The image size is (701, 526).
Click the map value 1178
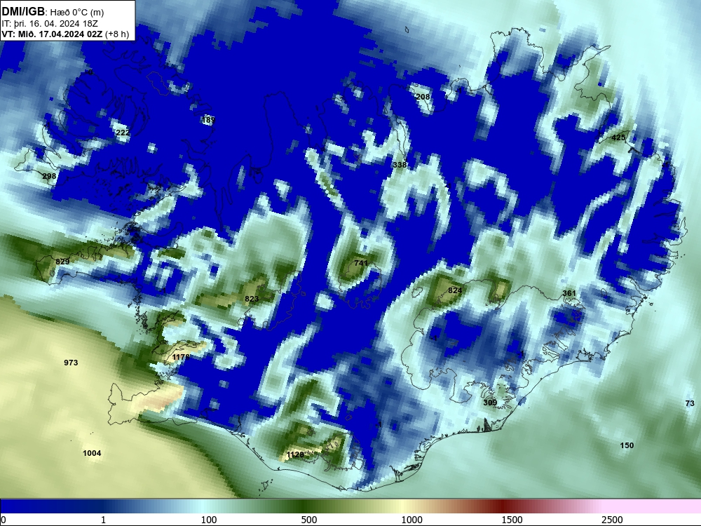(x=181, y=357)
